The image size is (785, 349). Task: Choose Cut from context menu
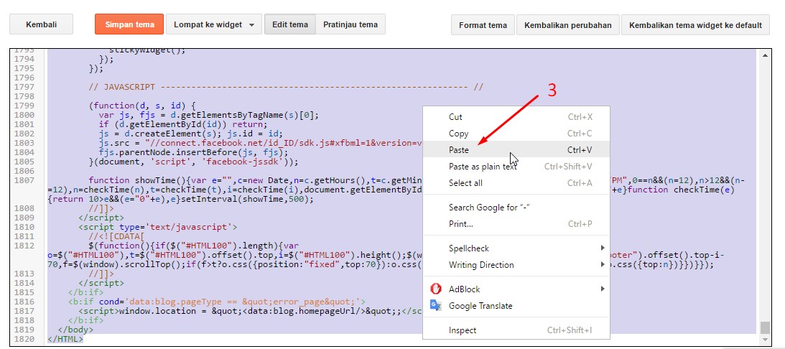point(516,117)
